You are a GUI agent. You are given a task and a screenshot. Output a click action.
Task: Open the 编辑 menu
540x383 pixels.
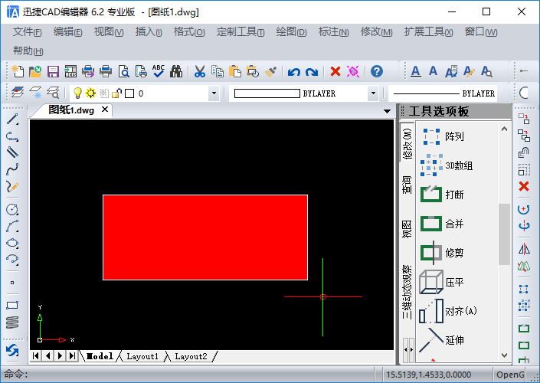(x=68, y=32)
